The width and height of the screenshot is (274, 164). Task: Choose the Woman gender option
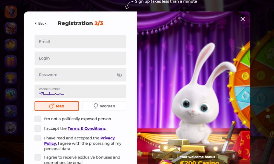pyautogui.click(x=104, y=106)
